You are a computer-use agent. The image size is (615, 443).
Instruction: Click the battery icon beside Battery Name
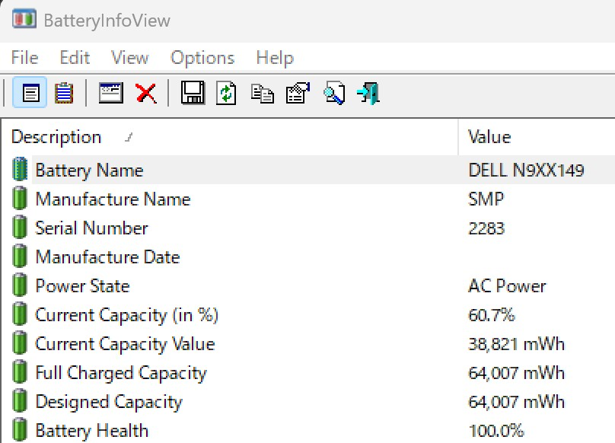point(20,169)
